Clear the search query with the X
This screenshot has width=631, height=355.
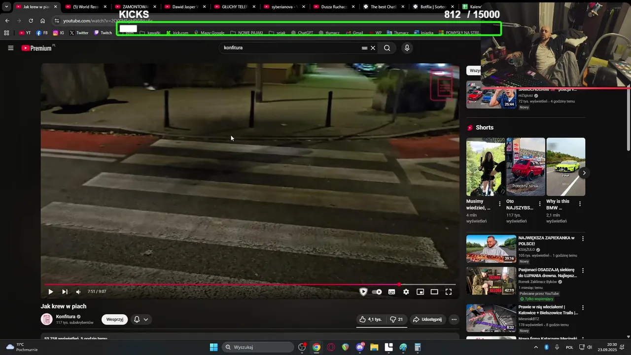[373, 48]
